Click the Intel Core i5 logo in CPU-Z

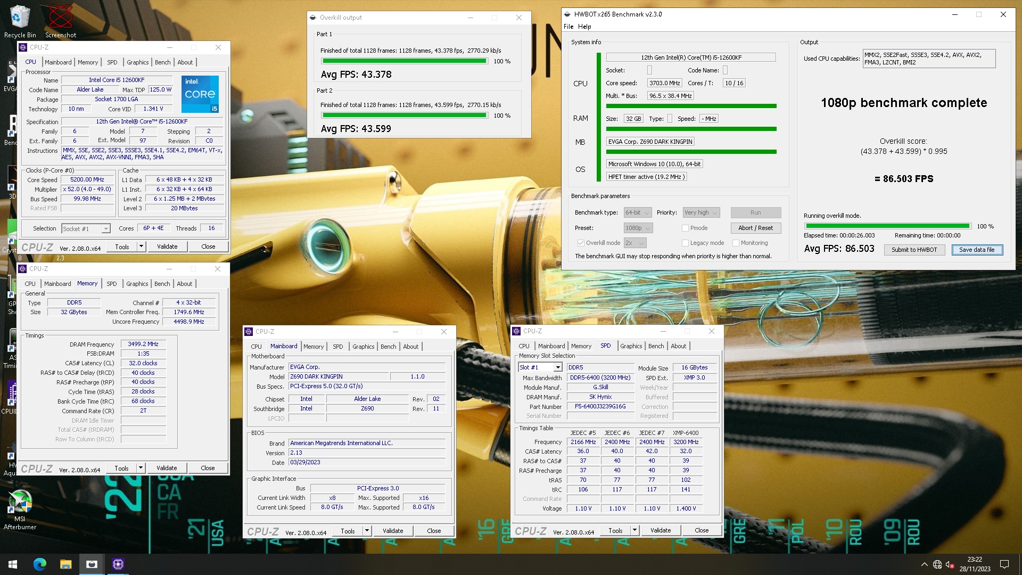pyautogui.click(x=200, y=94)
